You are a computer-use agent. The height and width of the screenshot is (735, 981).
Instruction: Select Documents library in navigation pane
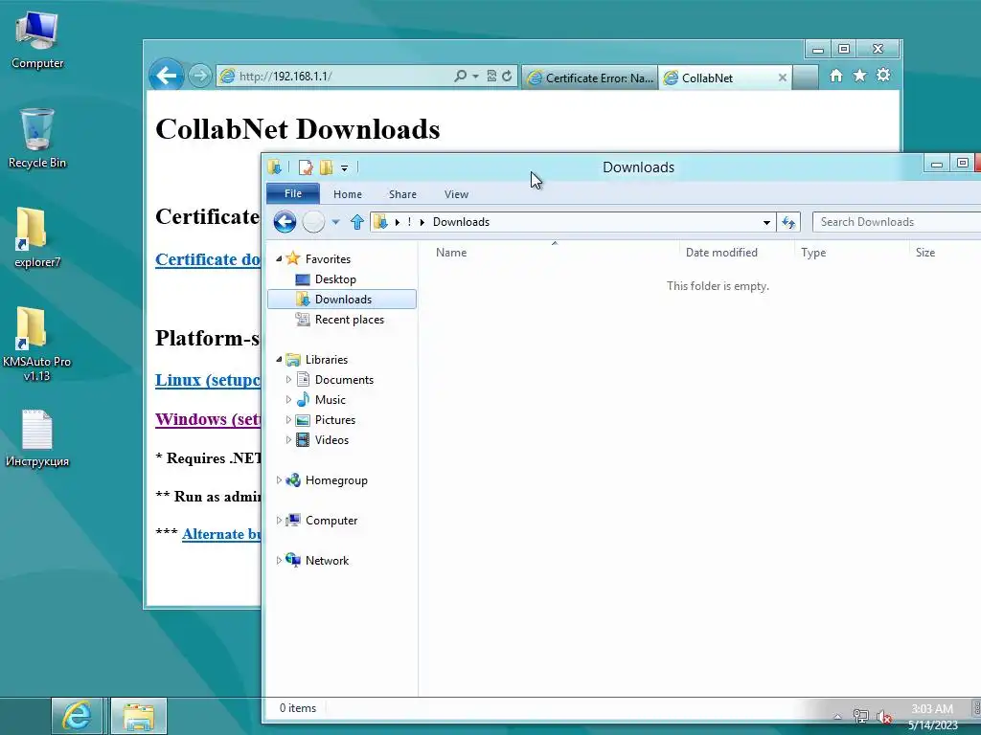[344, 379]
